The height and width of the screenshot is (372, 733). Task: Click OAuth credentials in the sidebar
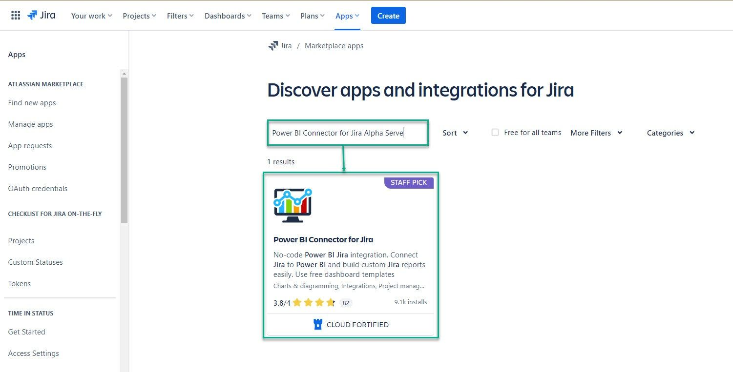tap(38, 188)
